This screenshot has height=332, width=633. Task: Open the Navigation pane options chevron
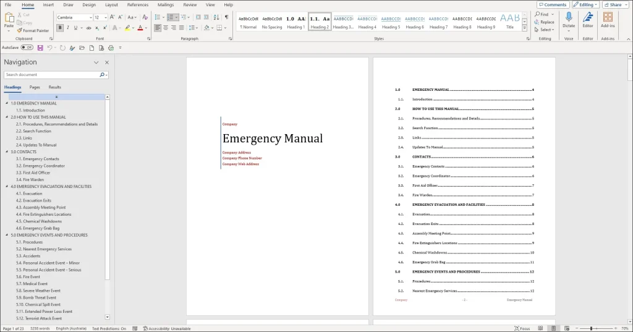[x=96, y=62]
